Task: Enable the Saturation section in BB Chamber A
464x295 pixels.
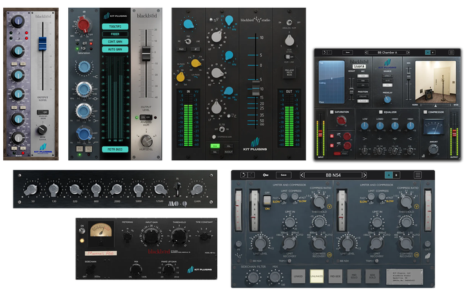Action: (331, 112)
